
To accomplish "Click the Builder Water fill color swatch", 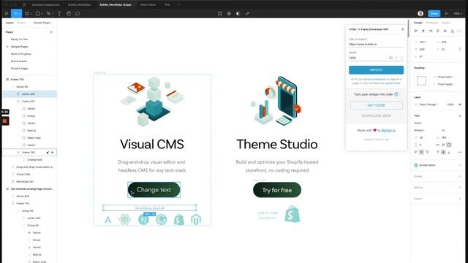I will coord(416,165).
